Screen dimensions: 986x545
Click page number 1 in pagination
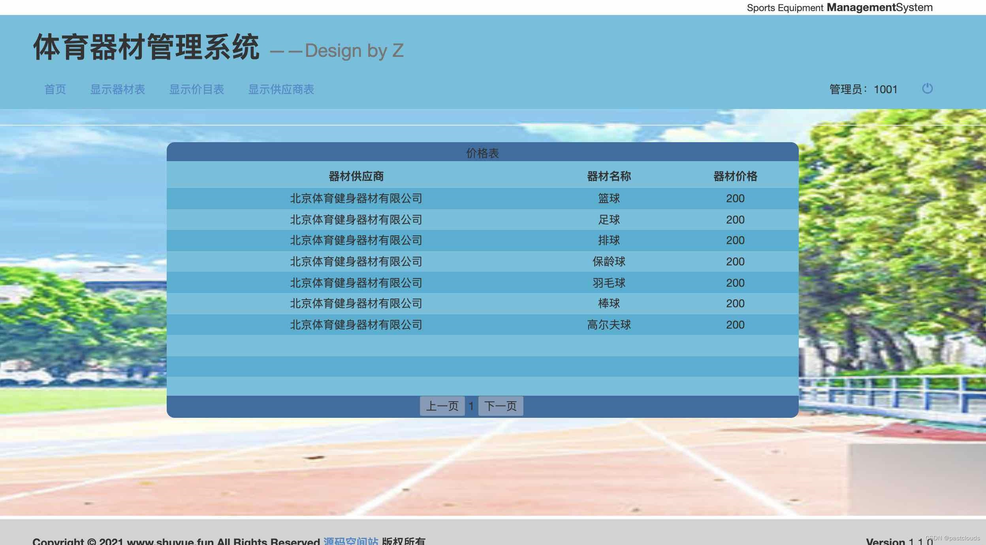pos(471,406)
